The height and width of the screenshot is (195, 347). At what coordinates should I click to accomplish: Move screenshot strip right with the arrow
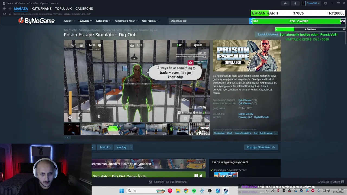(x=206, y=138)
